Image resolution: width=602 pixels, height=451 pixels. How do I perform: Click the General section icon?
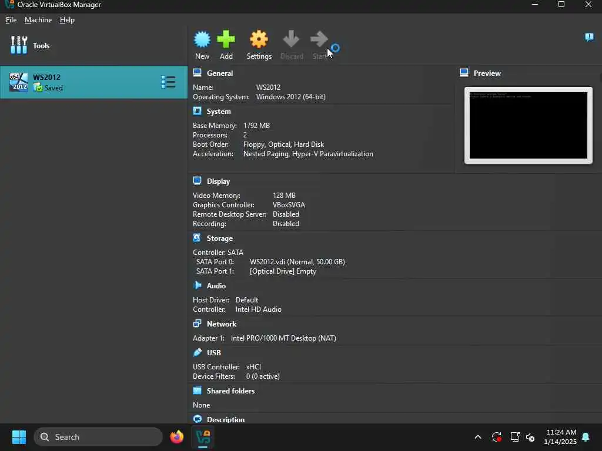[198, 72]
